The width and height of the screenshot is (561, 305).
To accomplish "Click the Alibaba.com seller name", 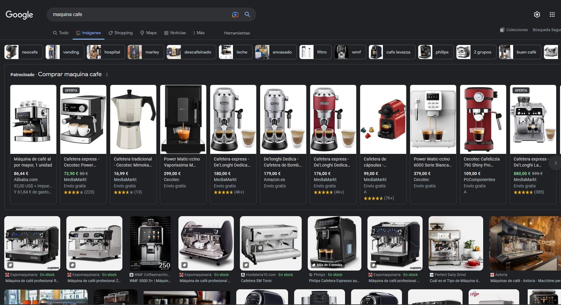I will tap(26, 180).
